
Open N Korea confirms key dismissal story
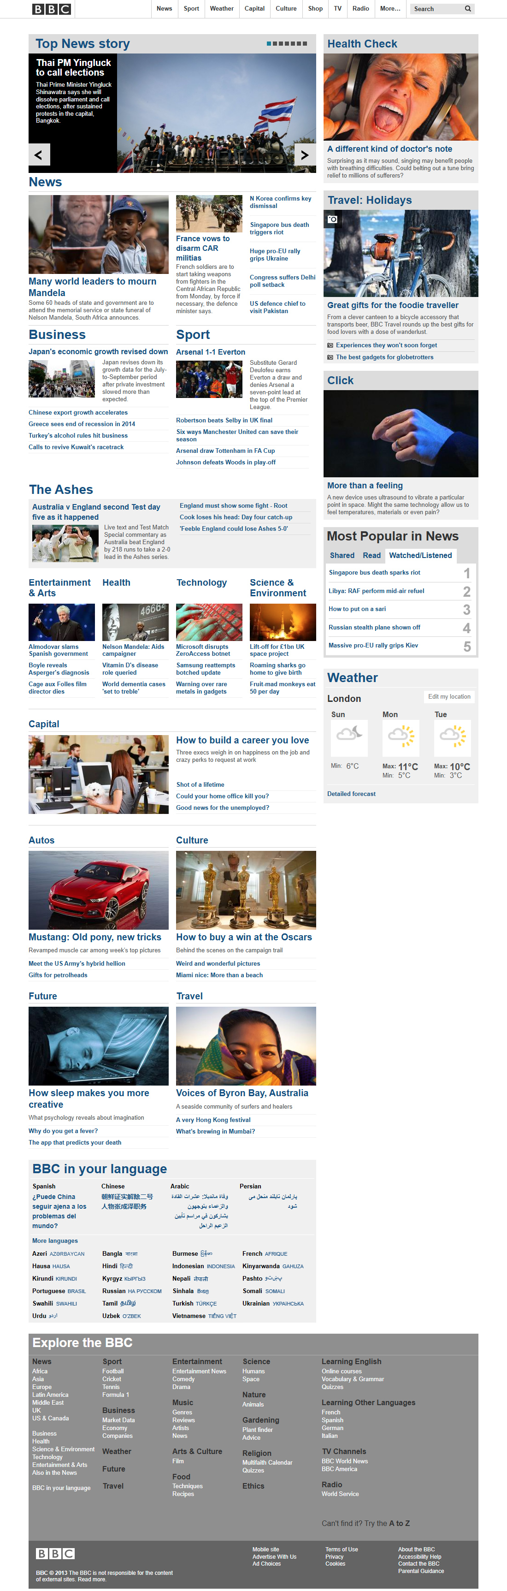280,202
